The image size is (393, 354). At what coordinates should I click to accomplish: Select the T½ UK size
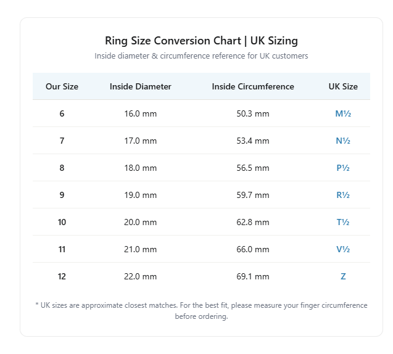coord(343,222)
